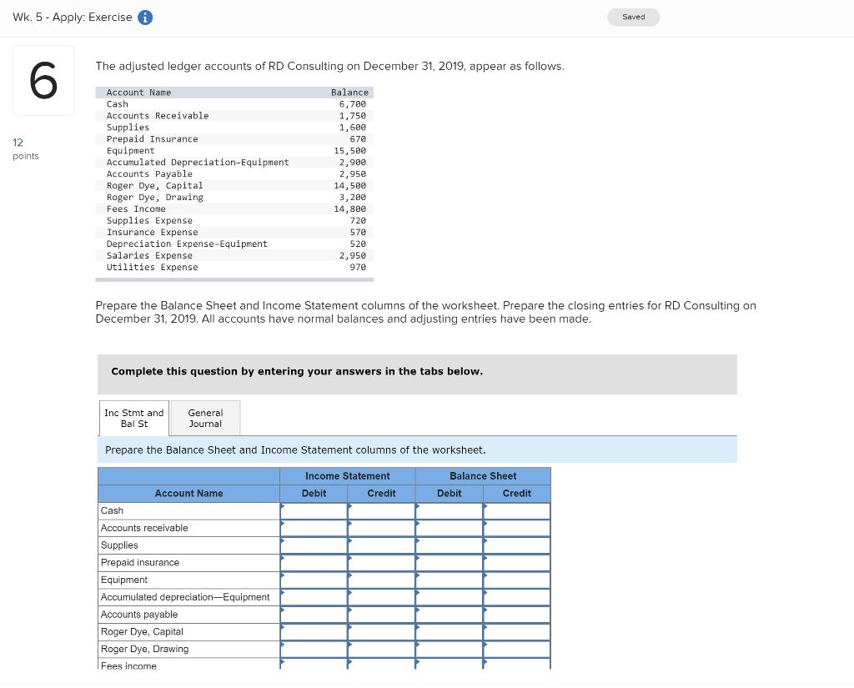Click the horizontal scrollbar under the ledger table

click(x=234, y=278)
